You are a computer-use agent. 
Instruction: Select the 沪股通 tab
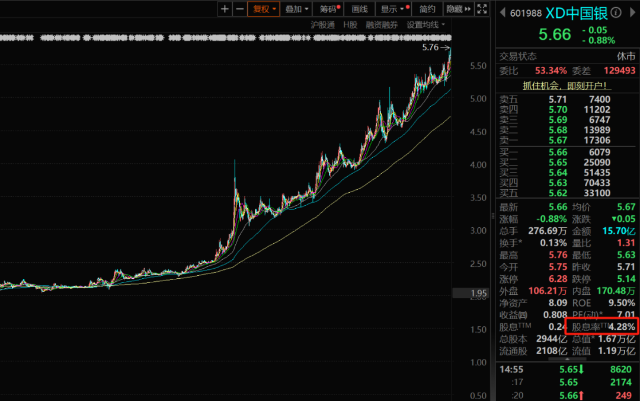pos(323,25)
